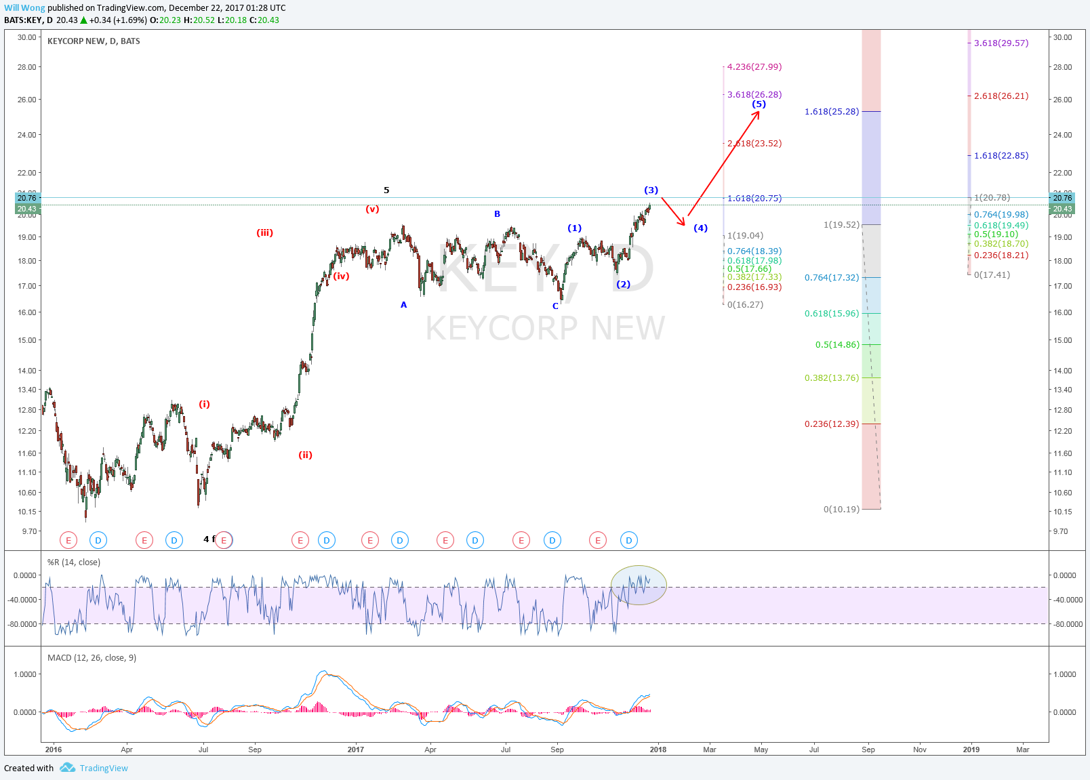Click the highlighted oval on the %R indicator
1090x780 pixels.
pyautogui.click(x=639, y=585)
